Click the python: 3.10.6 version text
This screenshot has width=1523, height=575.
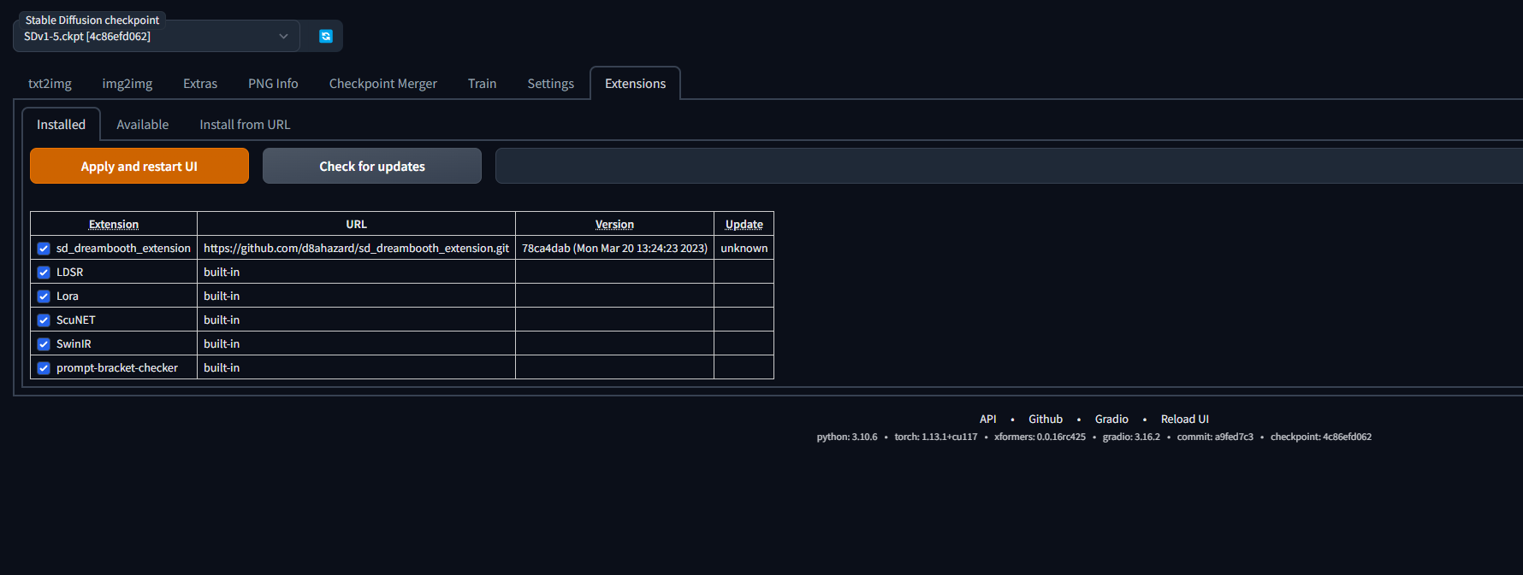click(x=847, y=437)
